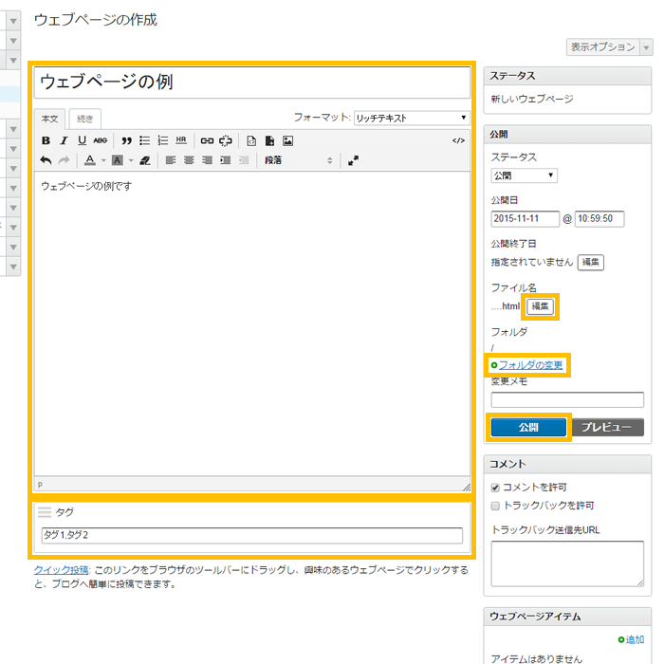
Task: Click the undo arrow in the editor
Action: tap(46, 160)
